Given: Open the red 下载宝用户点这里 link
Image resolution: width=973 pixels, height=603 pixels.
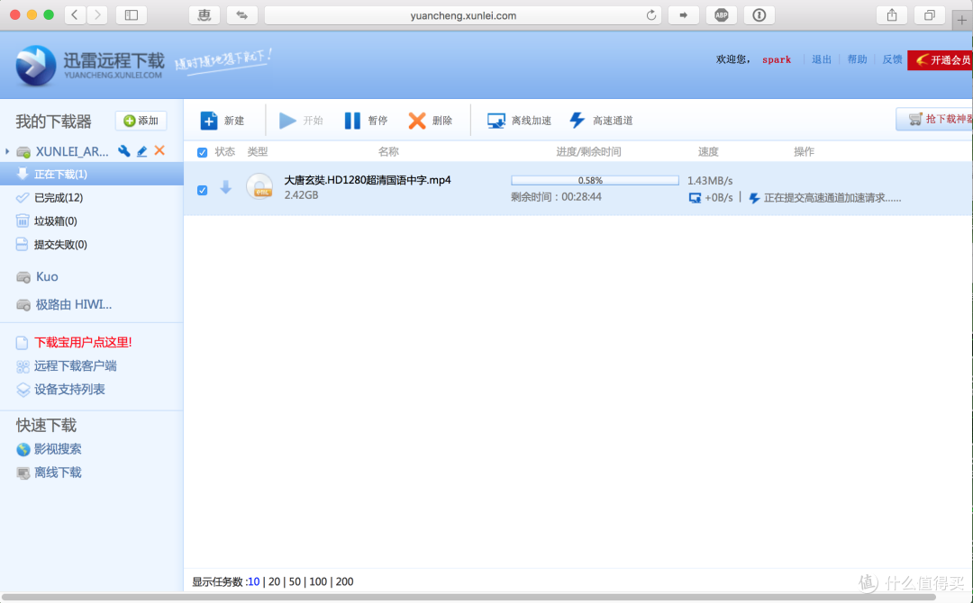Looking at the screenshot, I should click(x=83, y=342).
